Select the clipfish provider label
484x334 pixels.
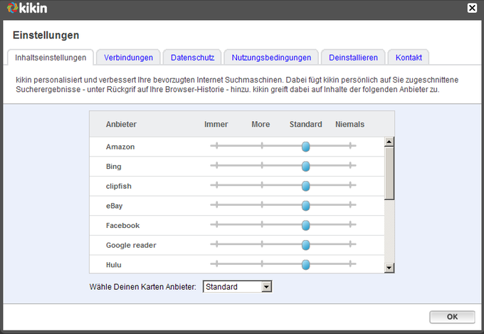tap(119, 187)
